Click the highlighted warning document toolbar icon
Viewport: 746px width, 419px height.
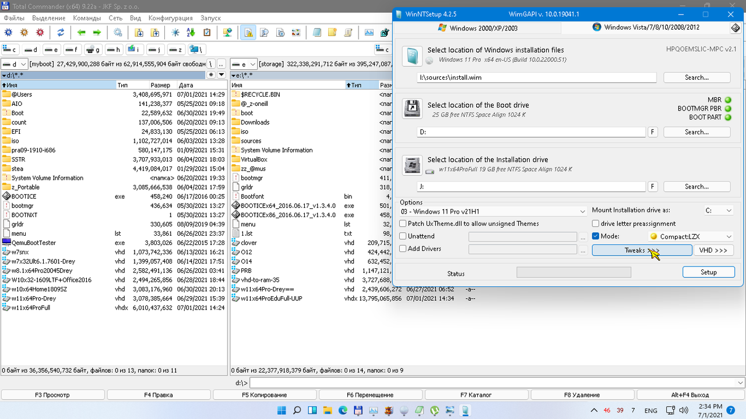(248, 33)
